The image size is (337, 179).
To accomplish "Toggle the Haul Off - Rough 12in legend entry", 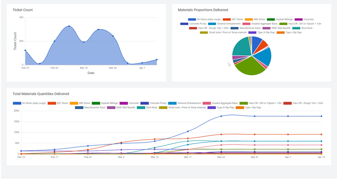I will click(193, 28).
